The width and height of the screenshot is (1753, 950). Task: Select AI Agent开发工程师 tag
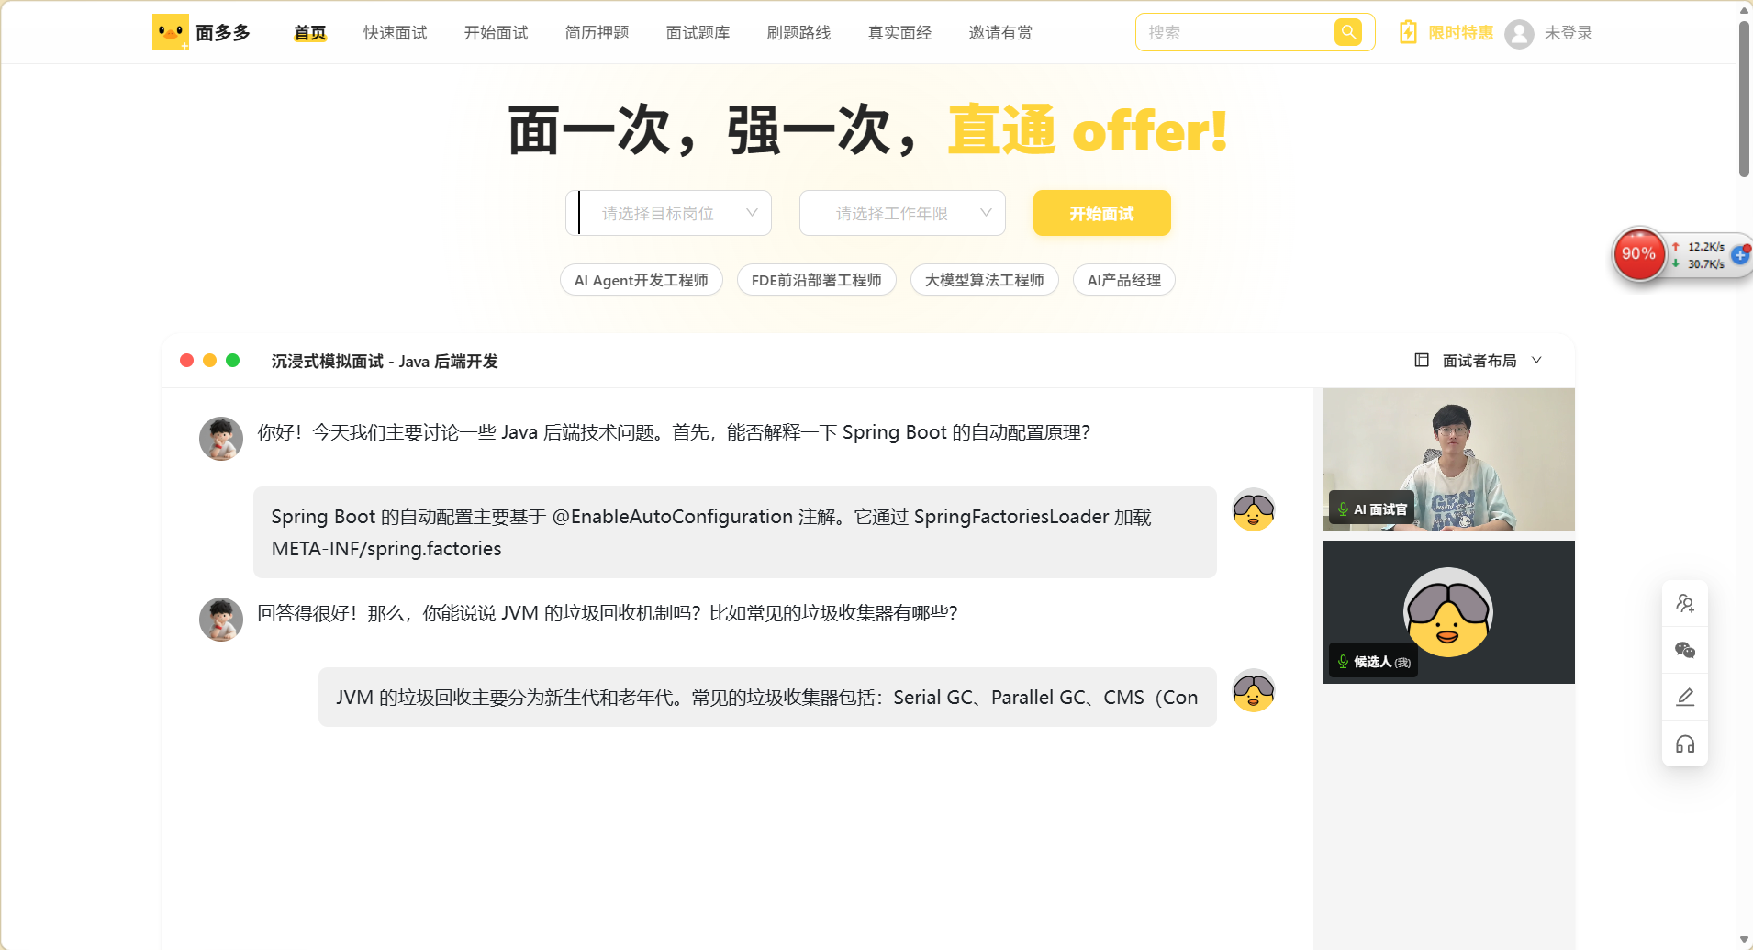[x=642, y=280]
